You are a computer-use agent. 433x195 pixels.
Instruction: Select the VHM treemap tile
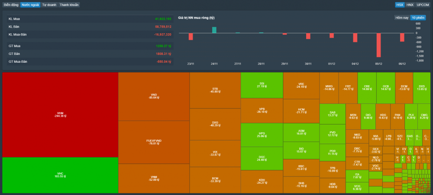[60, 115]
